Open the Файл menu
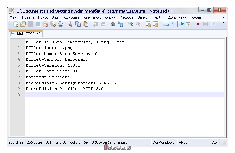 tap(14, 18)
